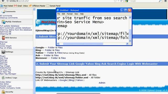Viewport: 168px width, 94px height.
Task: Click Files link in Ask row
Action: 56,55
